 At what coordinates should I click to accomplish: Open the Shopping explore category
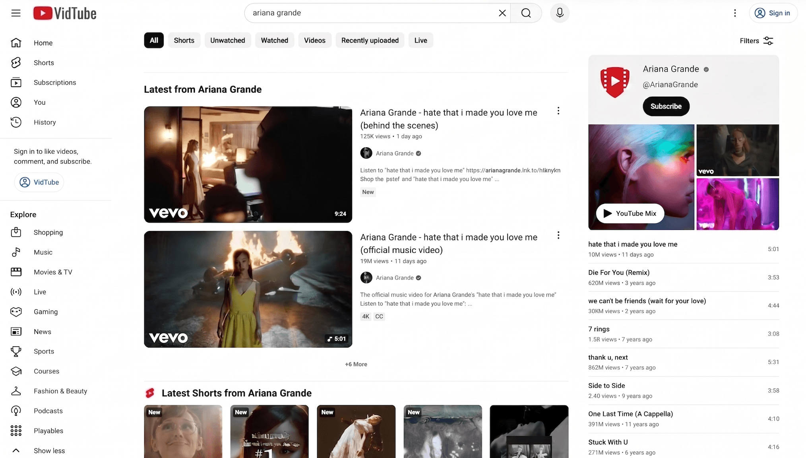(48, 233)
